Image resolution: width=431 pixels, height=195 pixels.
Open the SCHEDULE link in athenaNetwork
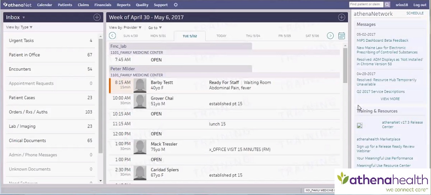(x=415, y=13)
